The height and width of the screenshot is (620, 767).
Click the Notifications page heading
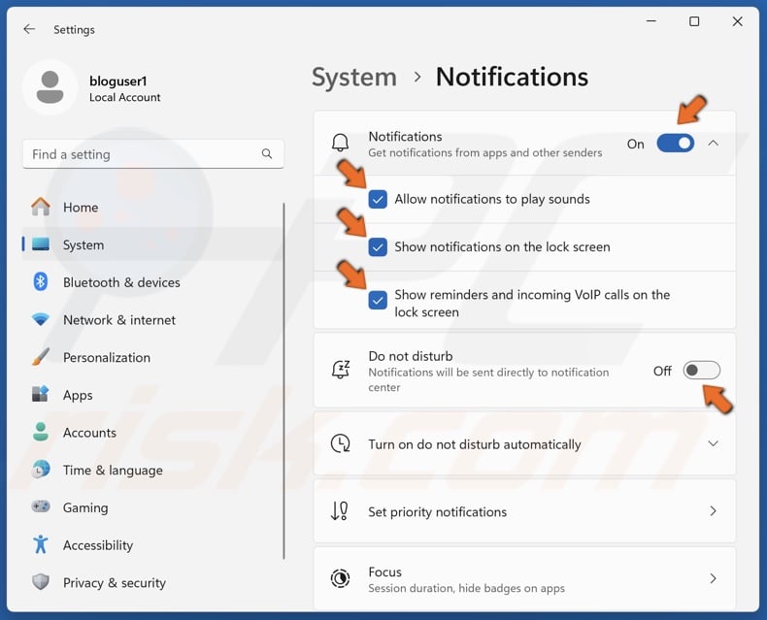(x=512, y=77)
